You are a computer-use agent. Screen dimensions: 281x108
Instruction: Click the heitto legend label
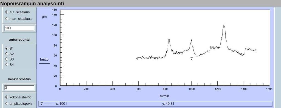pyautogui.click(x=44, y=59)
